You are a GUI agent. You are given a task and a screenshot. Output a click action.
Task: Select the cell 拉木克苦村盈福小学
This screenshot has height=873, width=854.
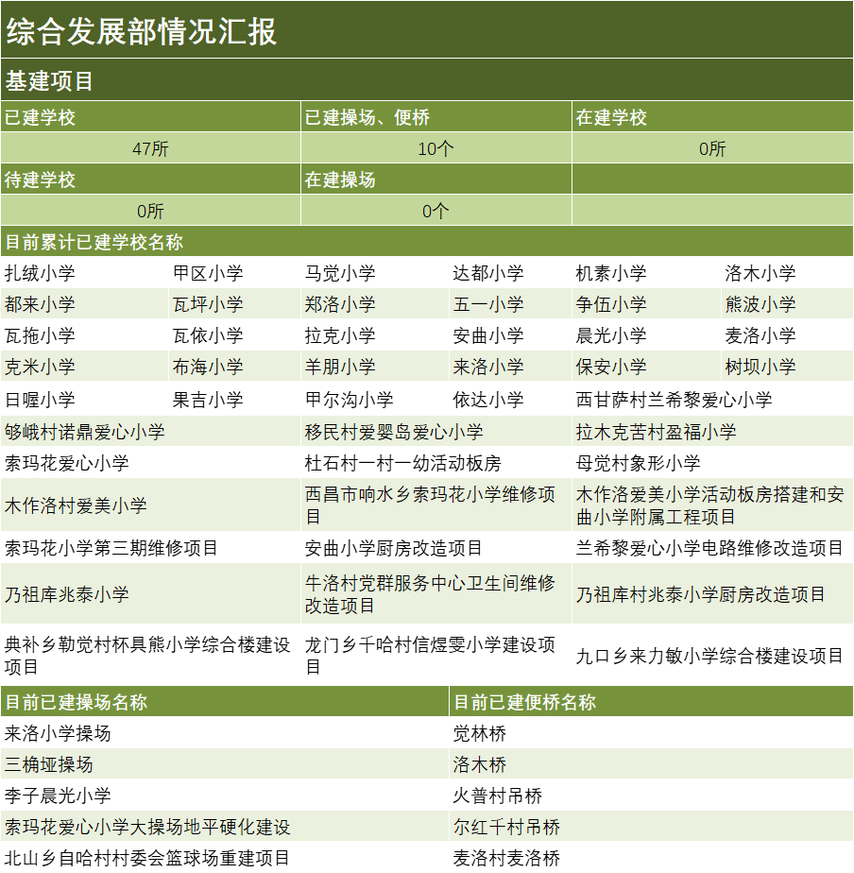712,431
